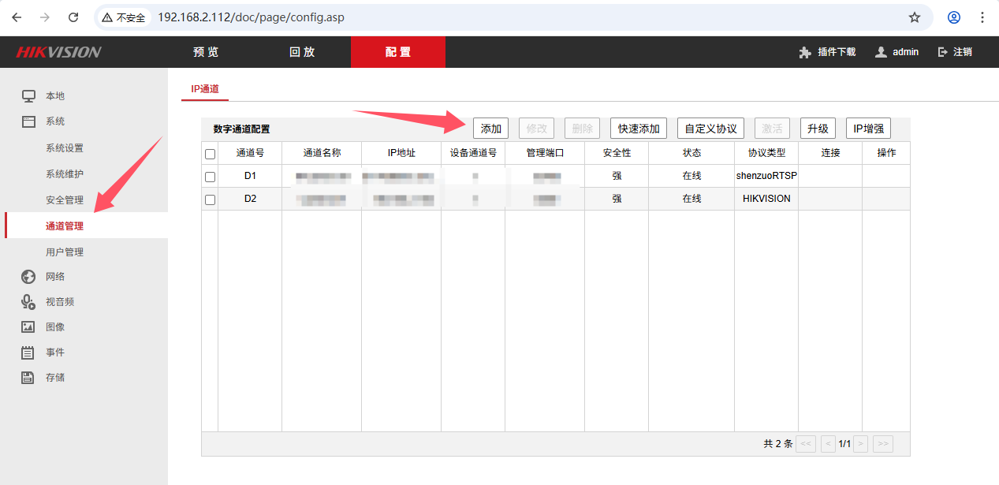
Task: Open 用户管理 in the sidebar
Action: click(65, 252)
